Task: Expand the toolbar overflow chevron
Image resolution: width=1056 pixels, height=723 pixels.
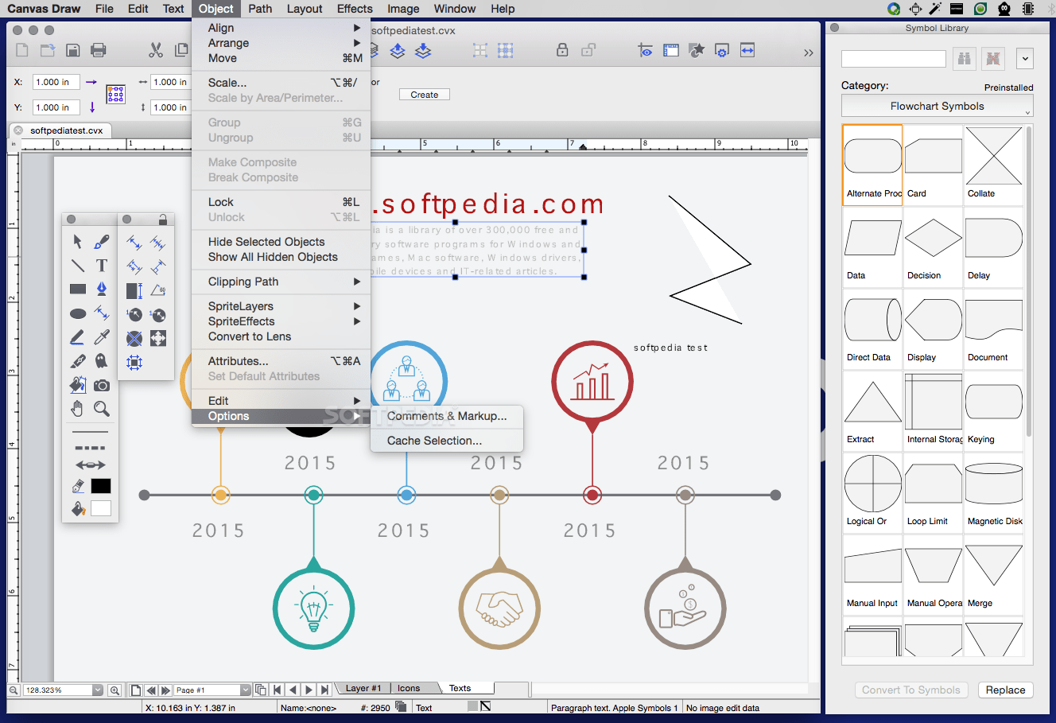Action: click(x=808, y=52)
